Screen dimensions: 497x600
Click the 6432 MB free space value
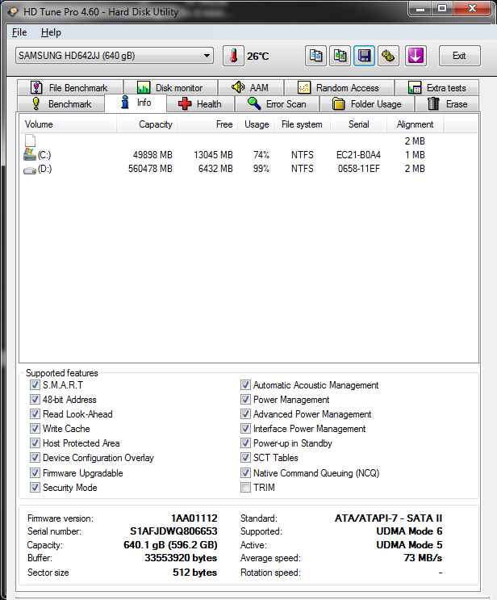215,169
